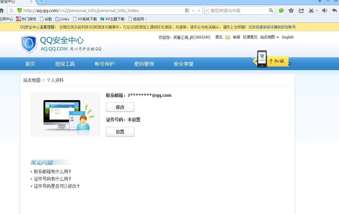Click the 联系邮箱 masked email text
The height and width of the screenshot is (214, 339).
coord(139,95)
